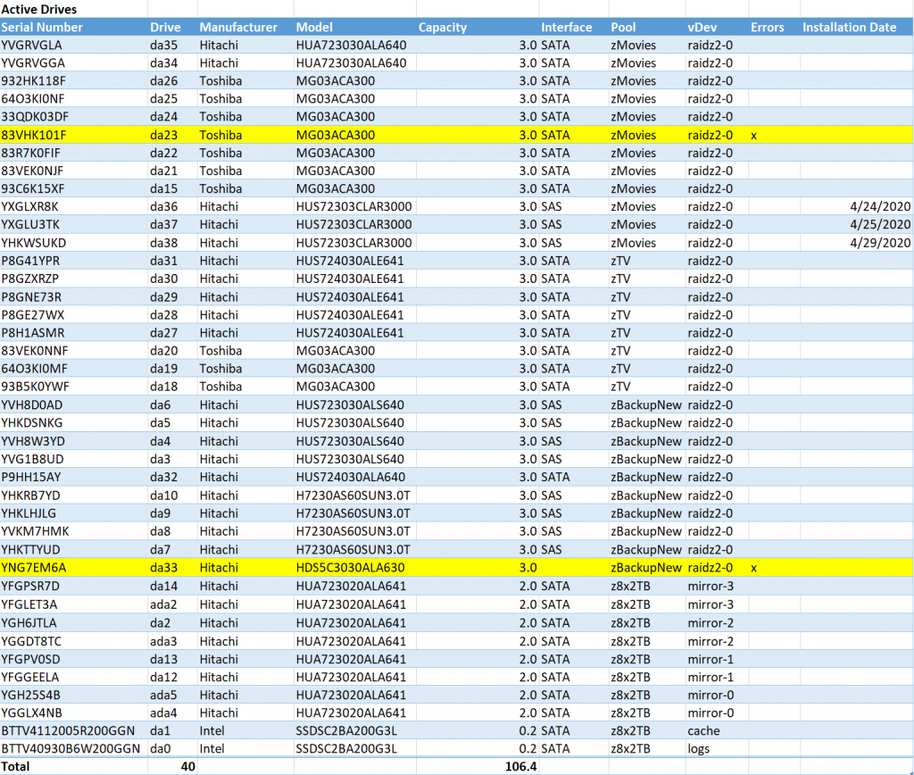Select serial number YHKWSUKD
This screenshot has width=914, height=775.
33,243
